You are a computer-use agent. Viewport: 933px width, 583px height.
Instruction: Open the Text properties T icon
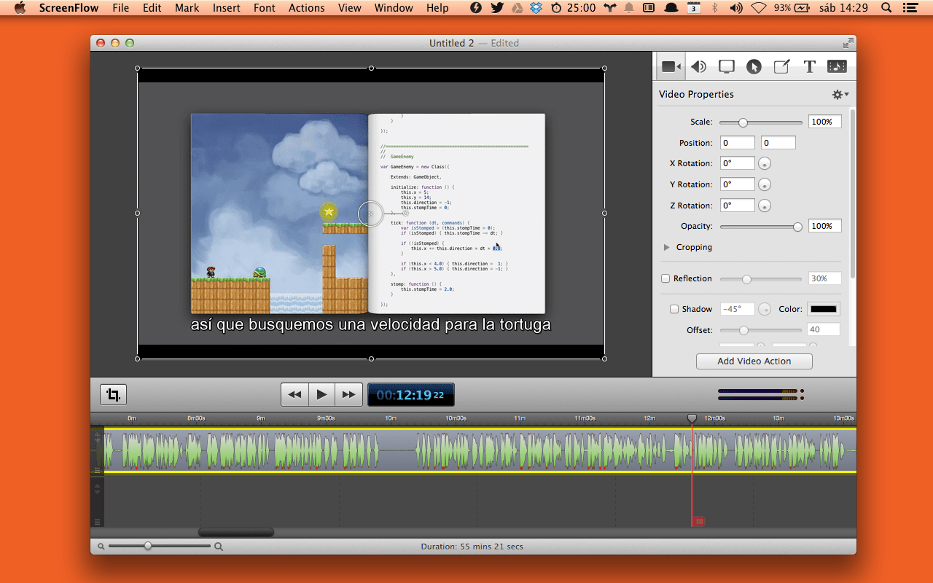[809, 66]
